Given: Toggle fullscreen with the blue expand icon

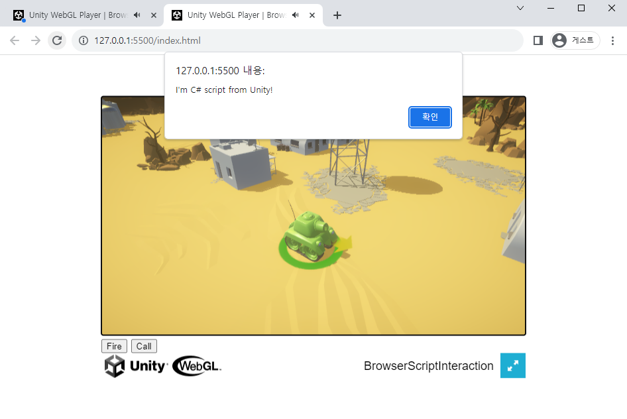Looking at the screenshot, I should point(512,365).
